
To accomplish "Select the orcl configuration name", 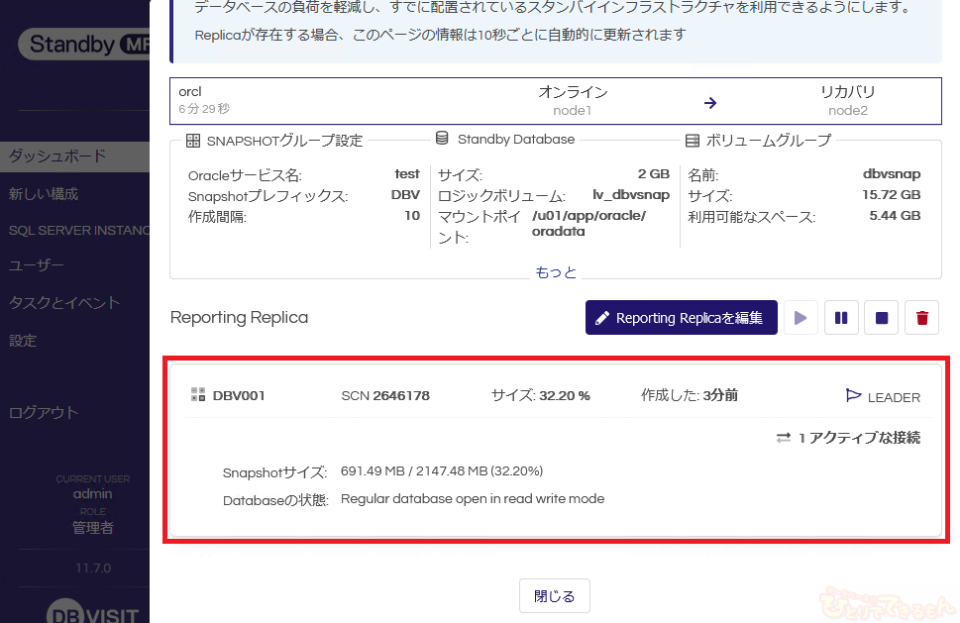I will [190, 92].
